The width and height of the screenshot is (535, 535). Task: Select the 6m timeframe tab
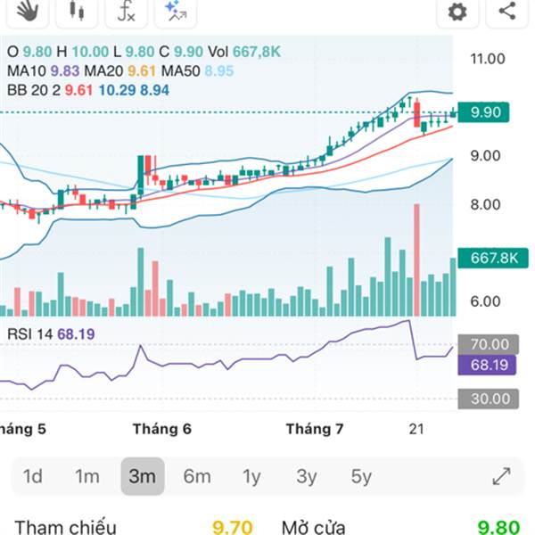coord(197,476)
